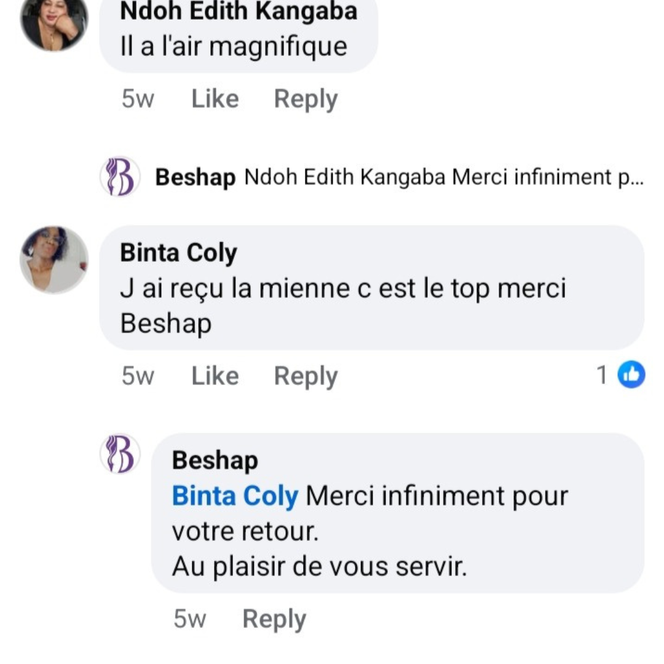This screenshot has width=664, height=664.
Task: Click the 5w timestamp under Binta Coly's comment
Action: click(138, 376)
